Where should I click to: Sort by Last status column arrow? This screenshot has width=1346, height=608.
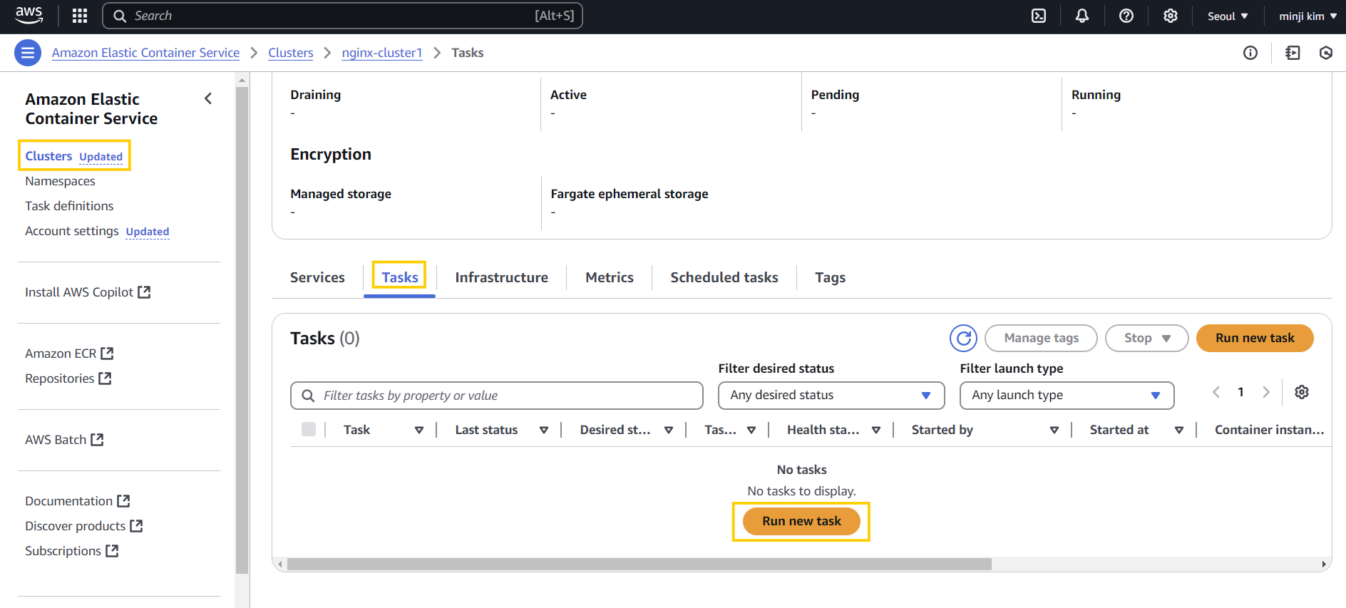(544, 430)
